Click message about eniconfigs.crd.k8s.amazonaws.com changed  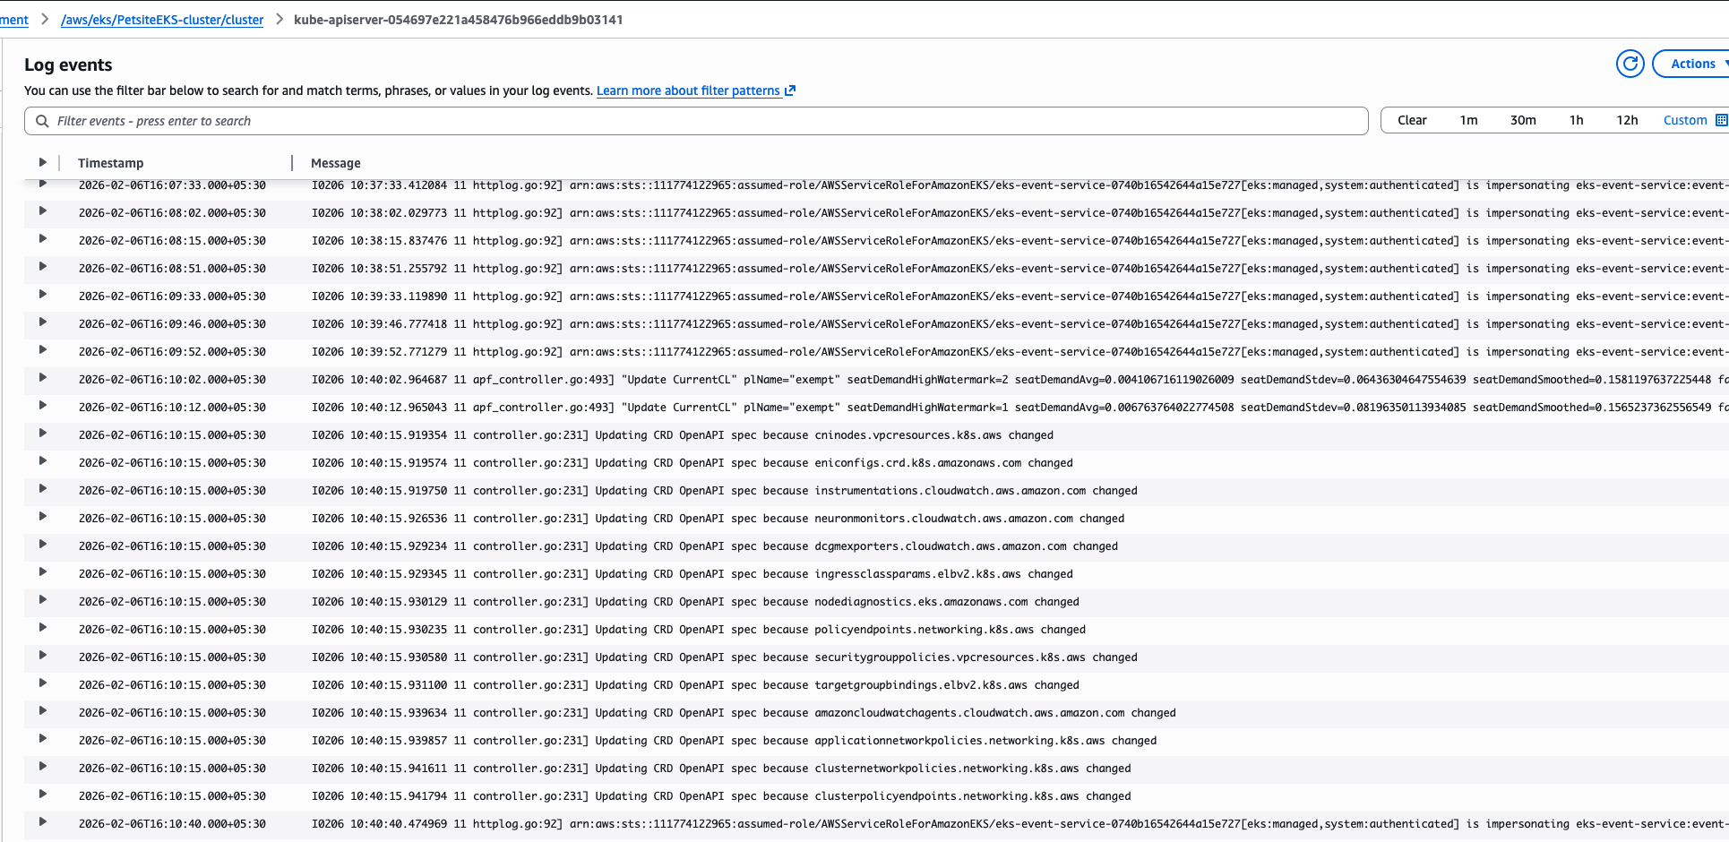692,463
